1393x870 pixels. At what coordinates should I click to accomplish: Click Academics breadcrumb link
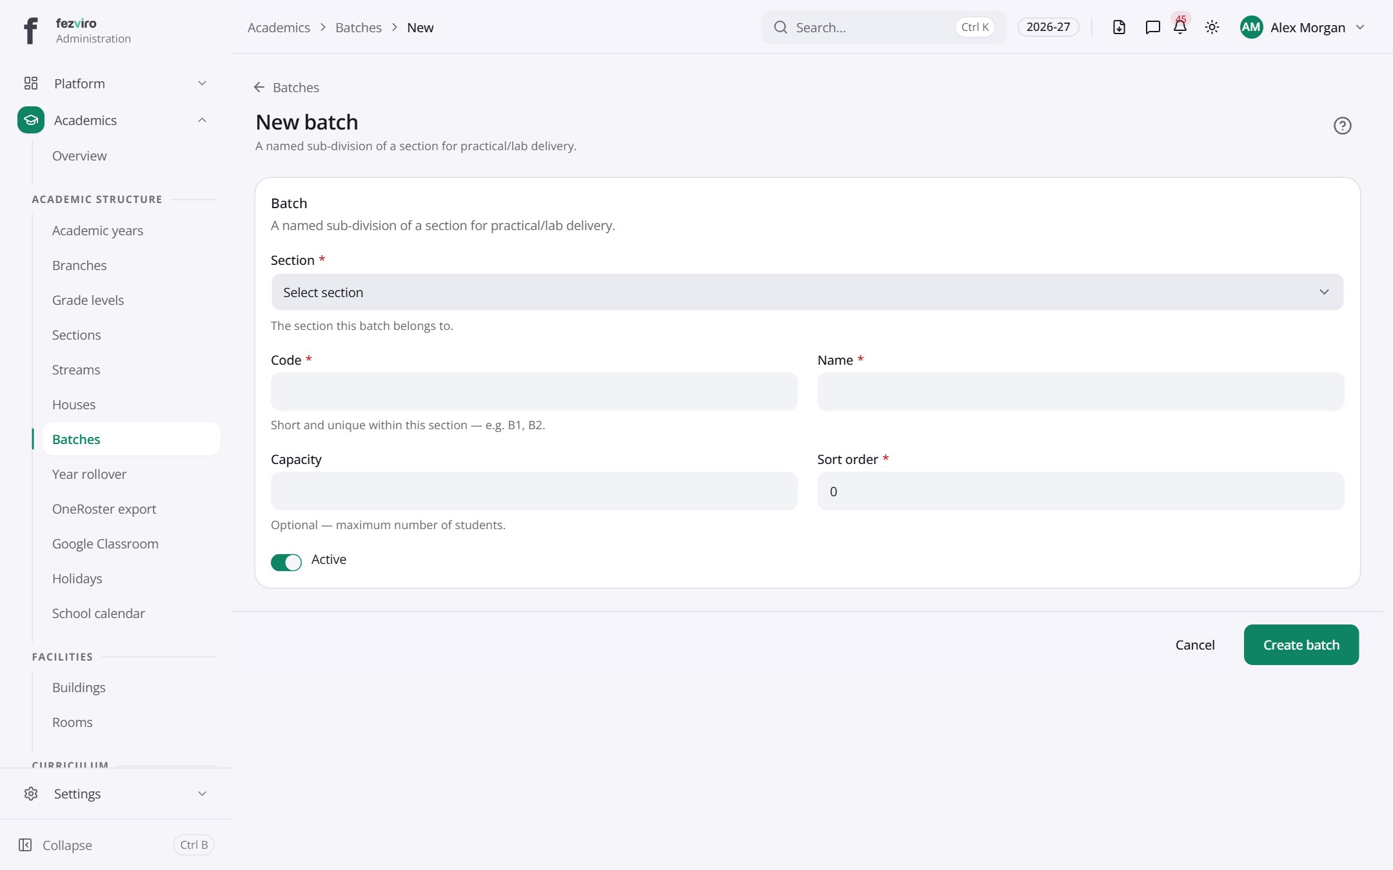279,27
